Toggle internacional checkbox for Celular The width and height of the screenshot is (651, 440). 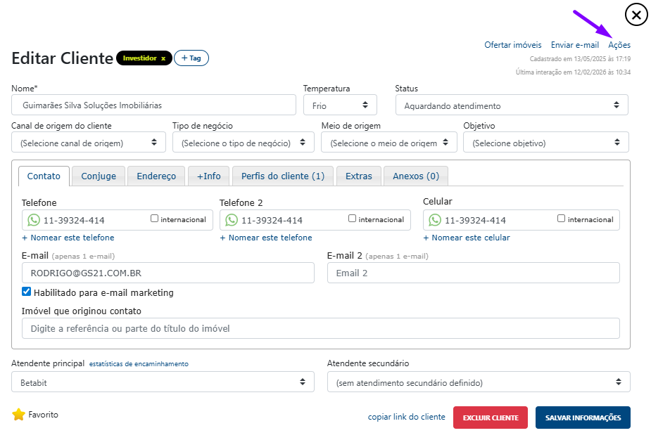click(562, 219)
